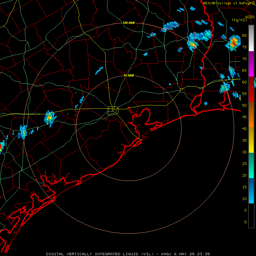Click the NEXLAB-College of DuPage credit text
256x256 pixels.
[x=227, y=3]
